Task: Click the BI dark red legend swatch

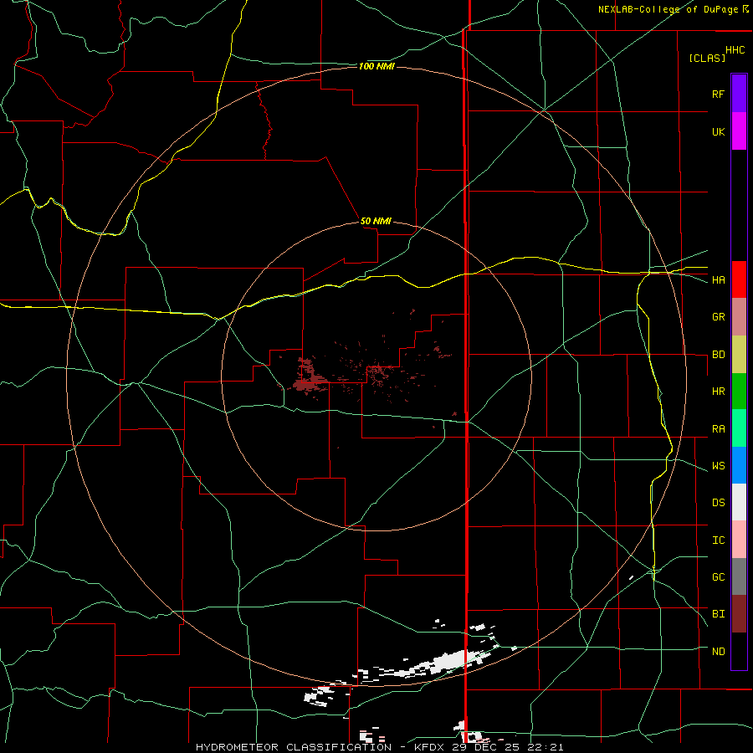Action: point(739,614)
